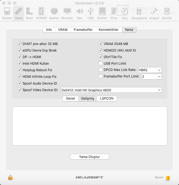Open the Ses audio section
The image size is (179, 185).
click(79, 13)
